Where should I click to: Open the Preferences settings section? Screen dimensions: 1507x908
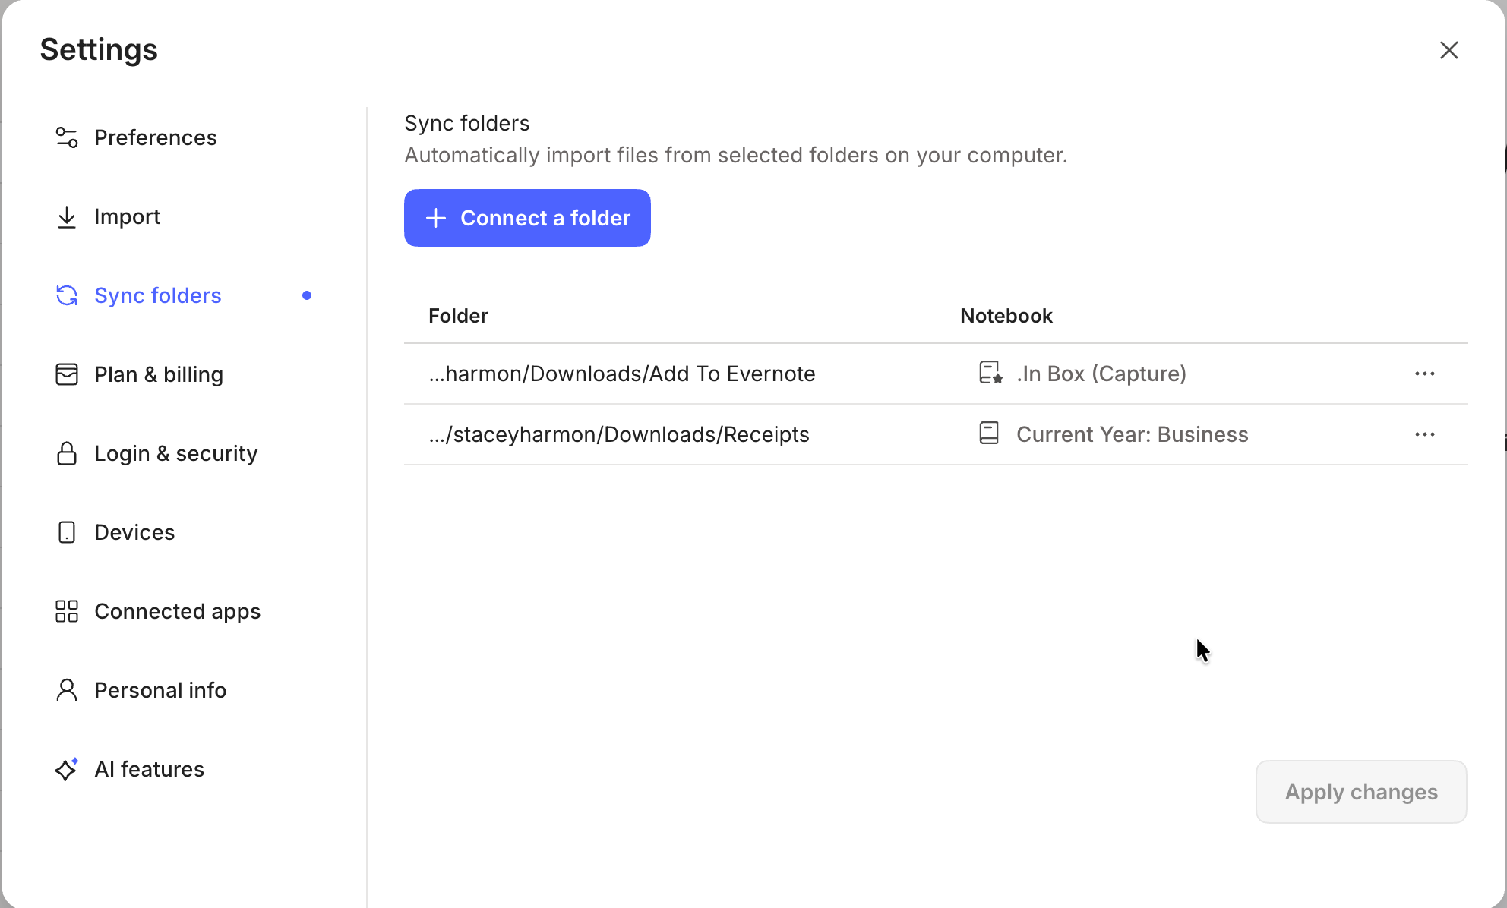tap(155, 137)
